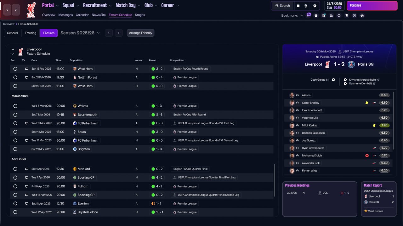Go back with the left arrow navigation button
The height and width of the screenshot is (226, 403).
pyautogui.click(x=7, y=10)
